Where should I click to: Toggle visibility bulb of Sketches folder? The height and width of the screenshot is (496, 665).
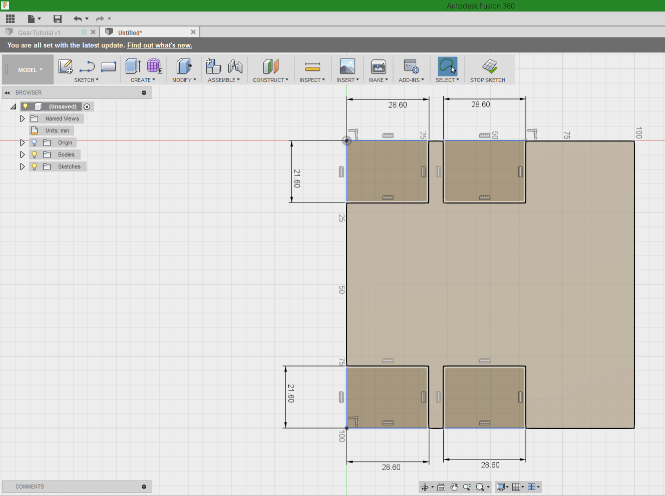coord(35,166)
